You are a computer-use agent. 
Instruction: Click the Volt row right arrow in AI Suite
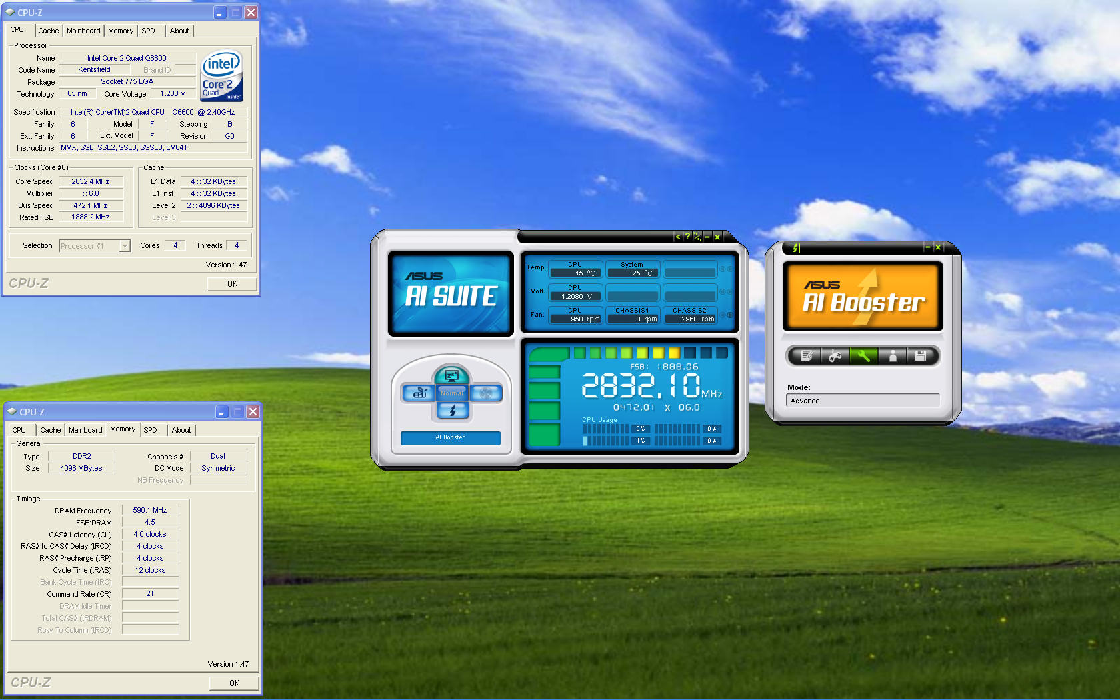click(730, 292)
